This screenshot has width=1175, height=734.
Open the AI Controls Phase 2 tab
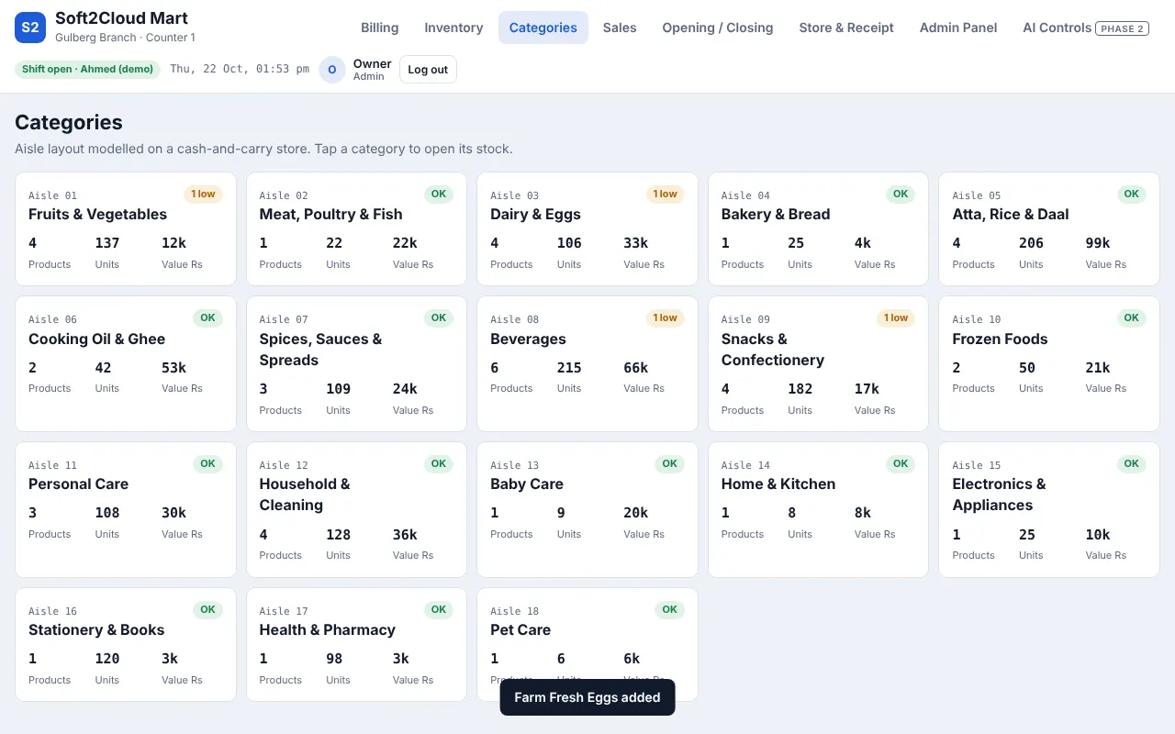coord(1086,28)
